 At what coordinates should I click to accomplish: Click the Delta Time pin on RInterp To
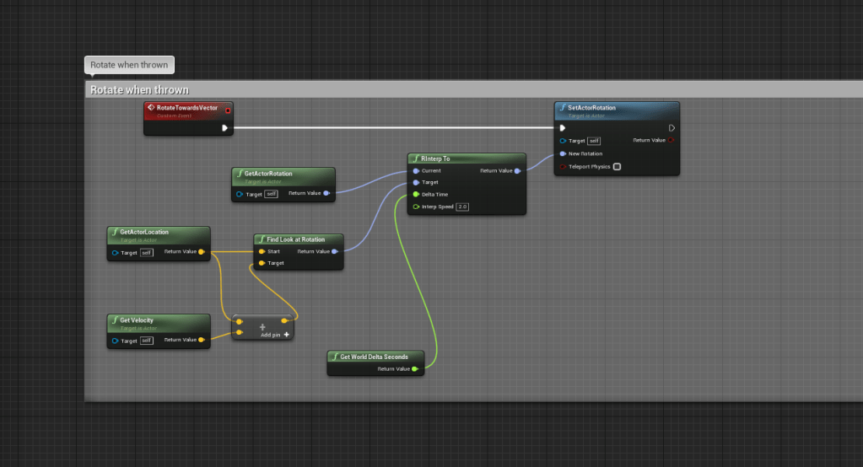(416, 194)
